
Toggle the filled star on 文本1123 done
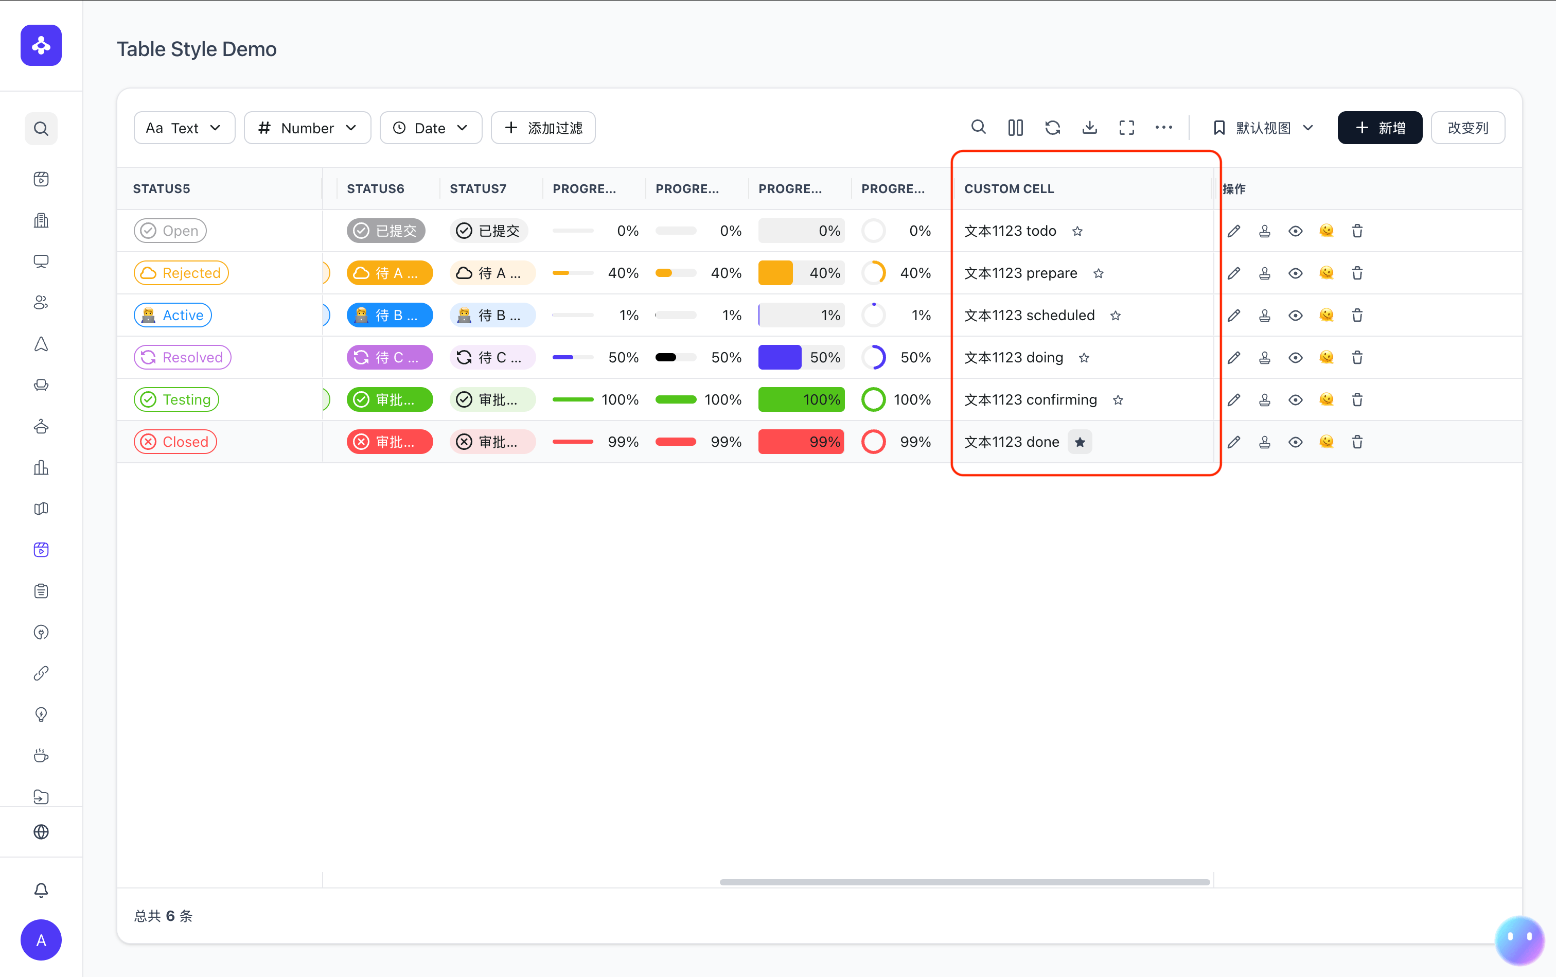click(x=1080, y=442)
